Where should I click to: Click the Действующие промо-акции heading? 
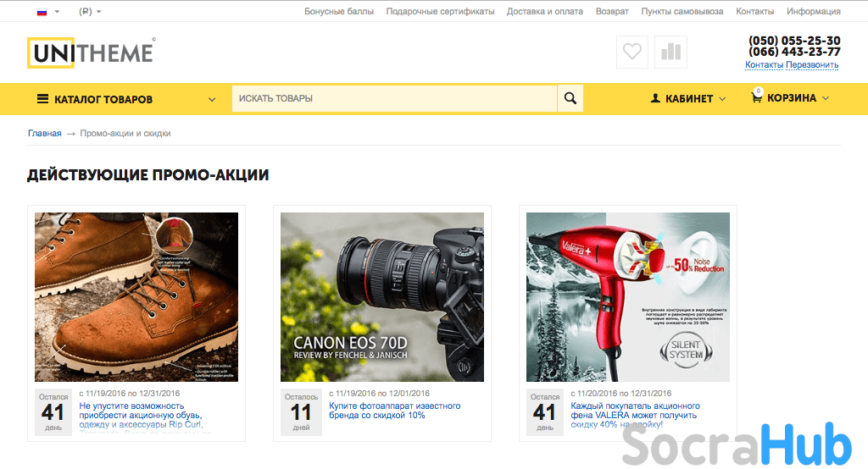(x=147, y=175)
